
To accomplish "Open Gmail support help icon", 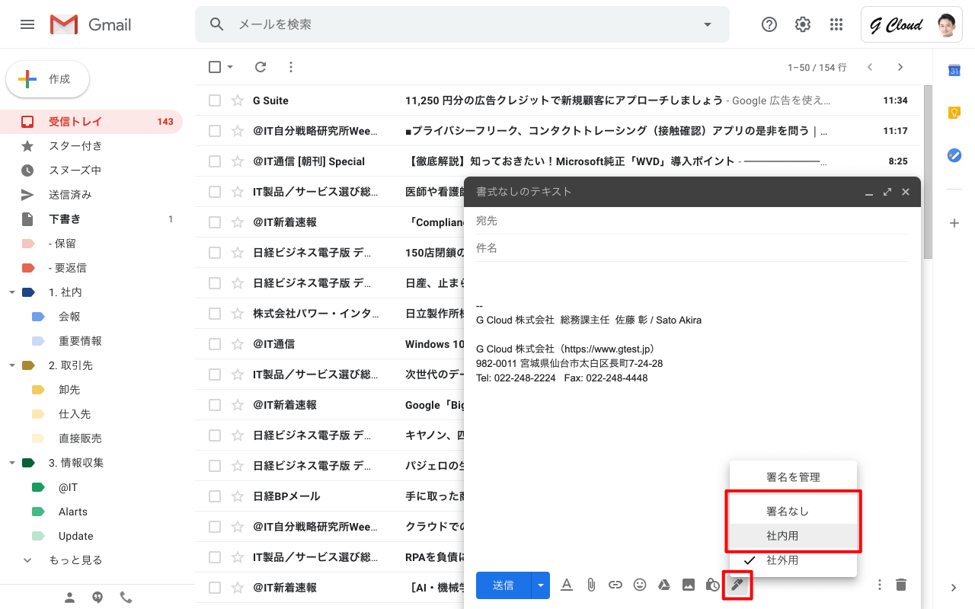I will tap(769, 24).
